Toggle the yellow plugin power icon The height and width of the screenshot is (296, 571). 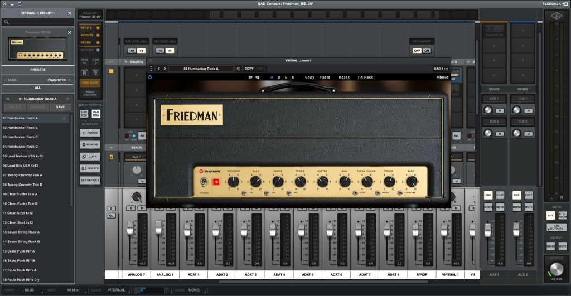(239, 69)
